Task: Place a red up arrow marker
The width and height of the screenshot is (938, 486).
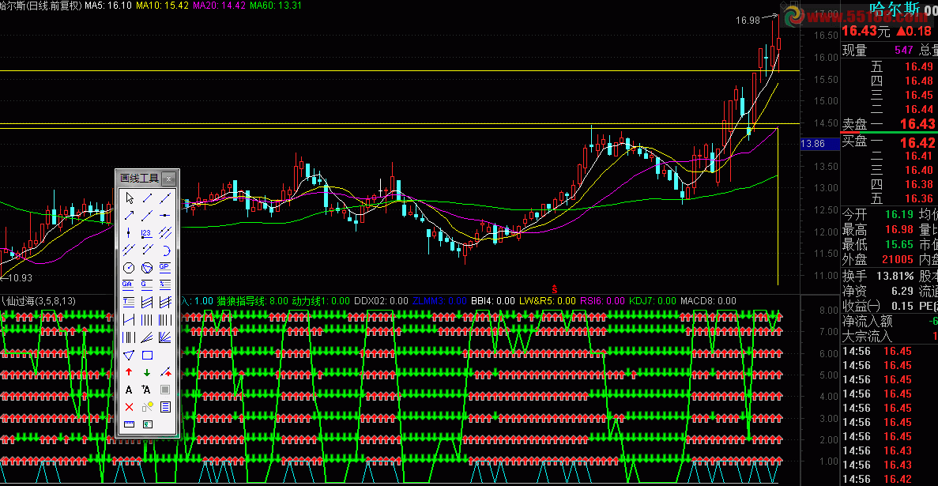Action: (129, 372)
